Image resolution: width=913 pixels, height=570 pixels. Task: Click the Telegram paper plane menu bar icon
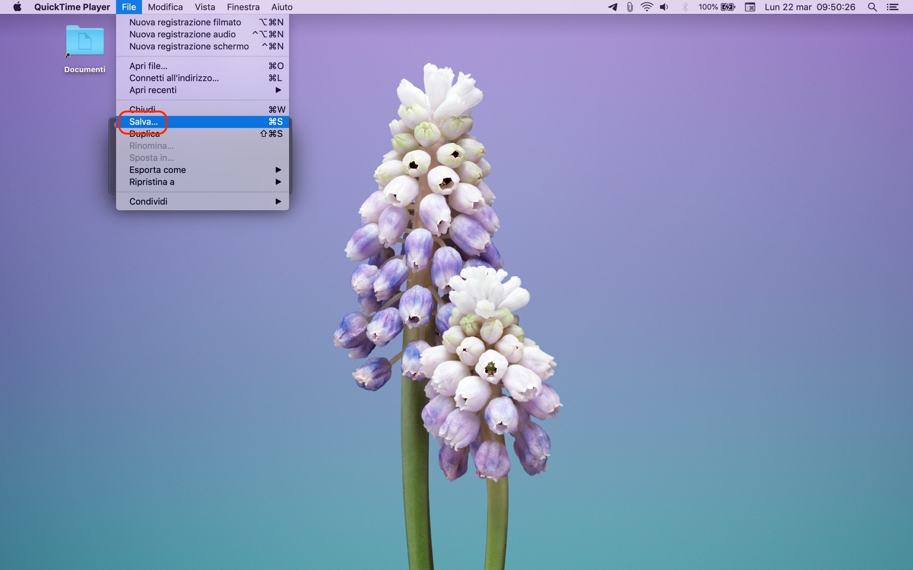pos(613,7)
